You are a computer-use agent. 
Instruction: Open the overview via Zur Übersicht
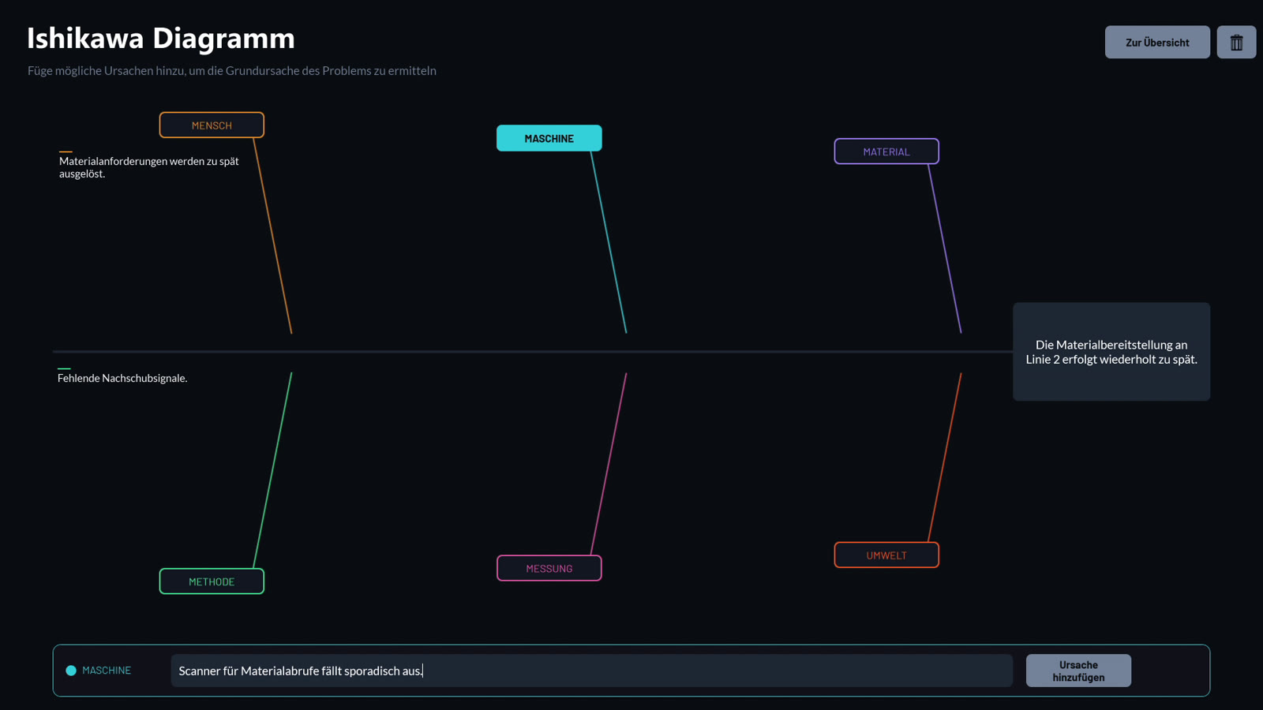pyautogui.click(x=1157, y=43)
